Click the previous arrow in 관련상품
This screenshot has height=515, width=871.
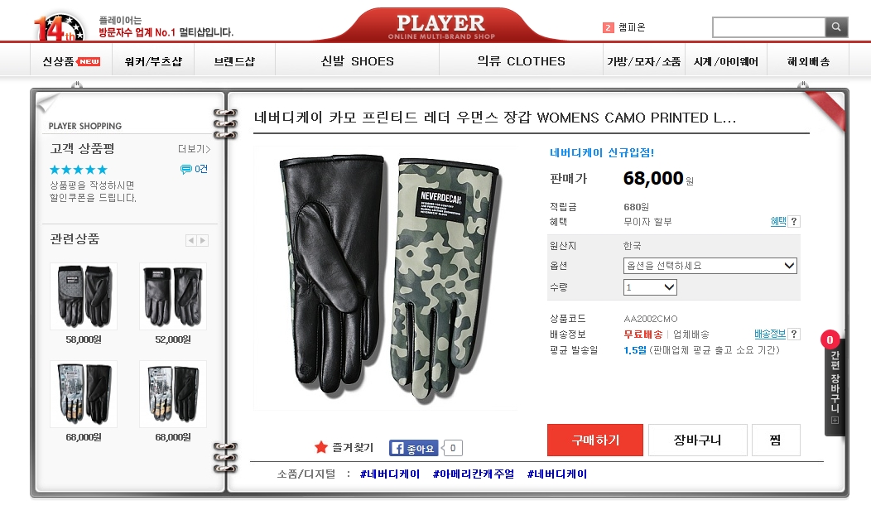coord(191,241)
